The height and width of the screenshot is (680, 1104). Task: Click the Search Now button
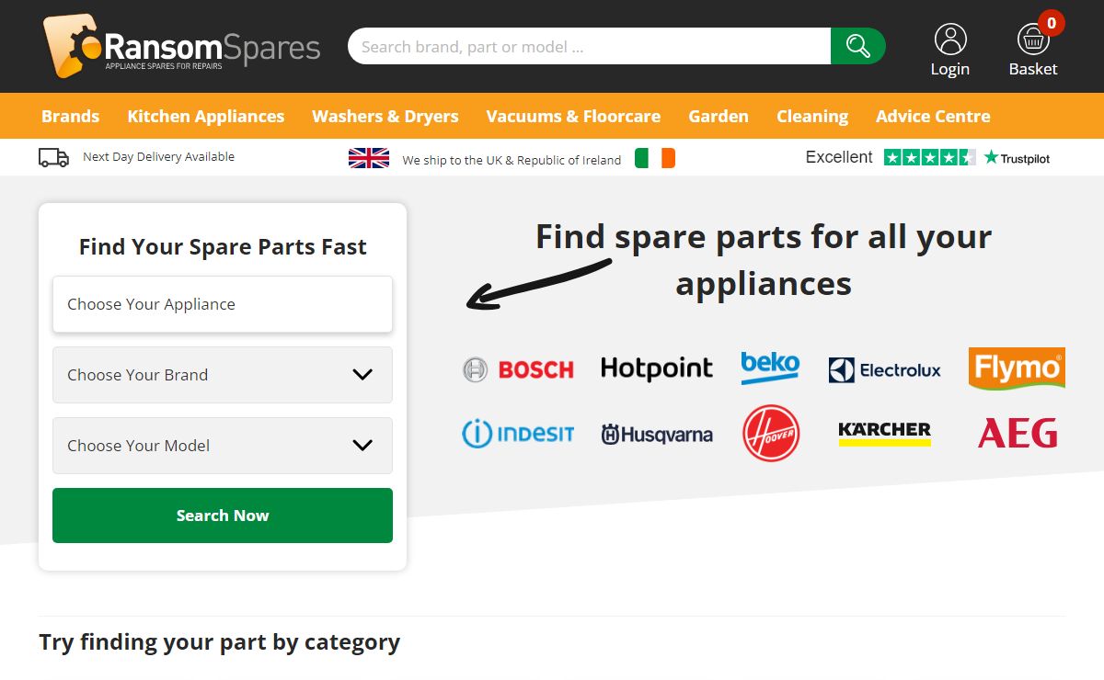click(223, 516)
